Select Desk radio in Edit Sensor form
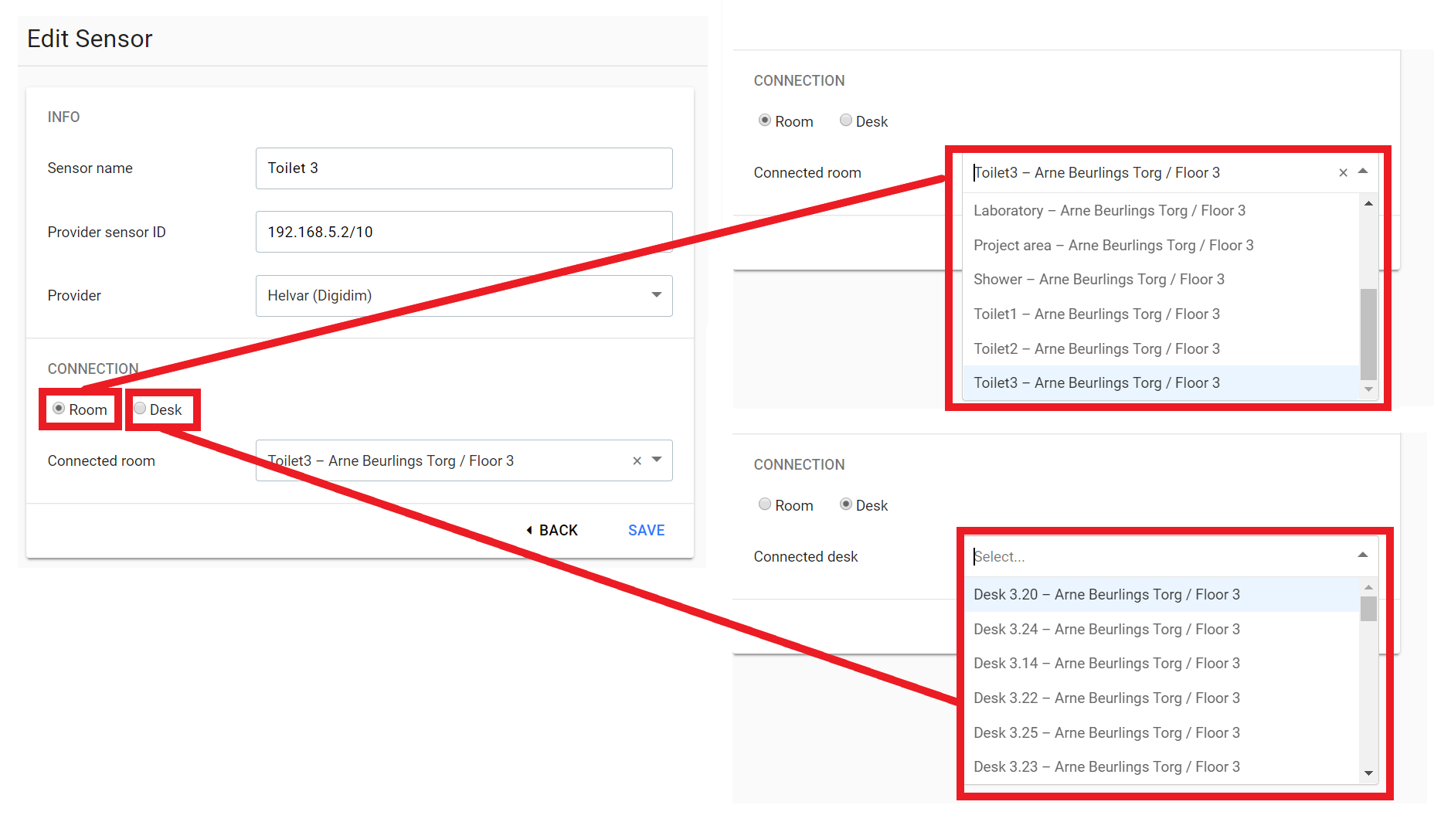Screen dimensions: 1434x822 tap(140, 409)
